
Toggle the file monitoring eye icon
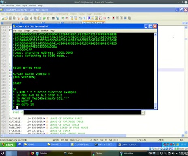[x=108, y=18]
